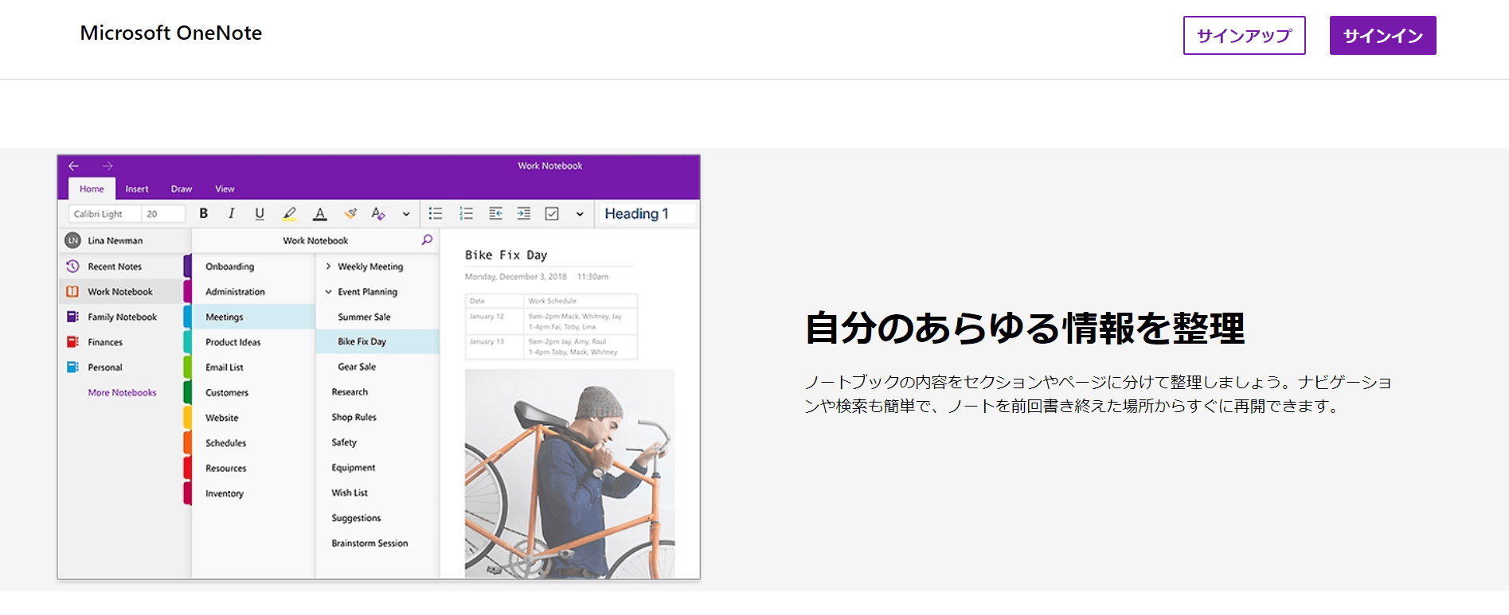Click the forward arrow in OneNote
Viewport: 1509px width, 615px height.
point(108,165)
